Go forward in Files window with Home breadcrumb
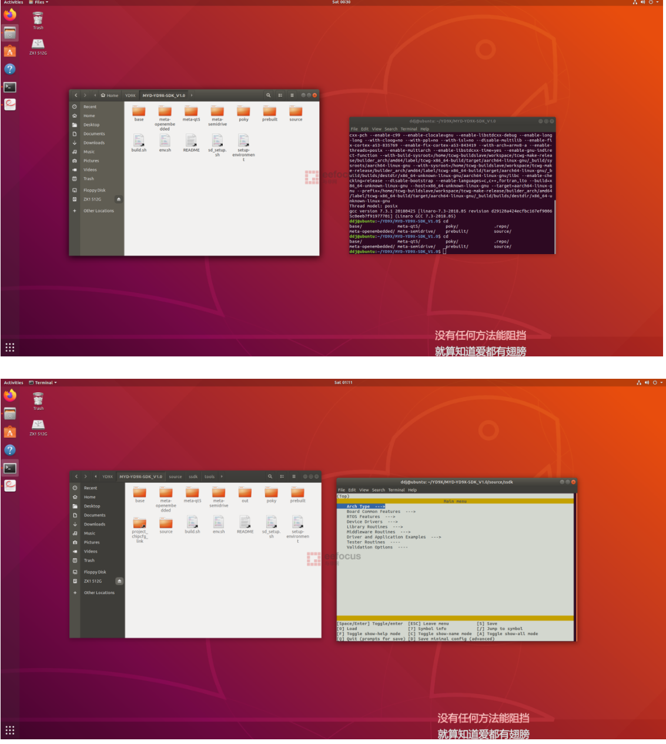The height and width of the screenshot is (744, 666). pos(85,95)
